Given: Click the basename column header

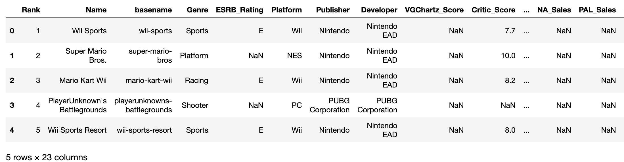Looking at the screenshot, I should tap(153, 10).
